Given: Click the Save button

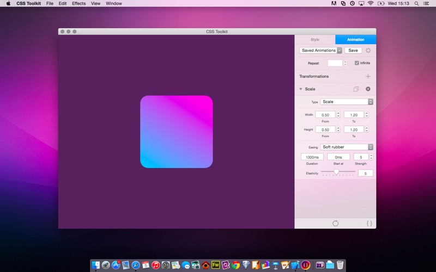Looking at the screenshot, I should 353,50.
